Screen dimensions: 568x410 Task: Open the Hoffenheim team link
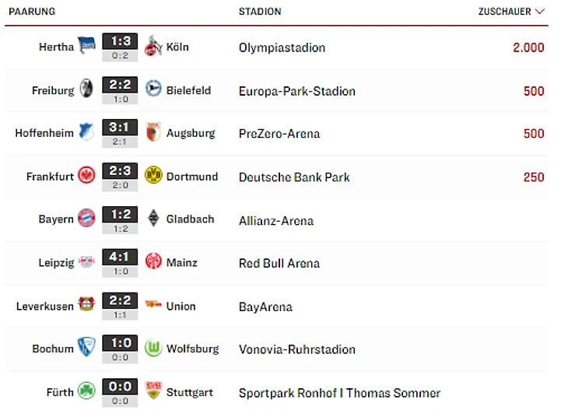(x=44, y=133)
